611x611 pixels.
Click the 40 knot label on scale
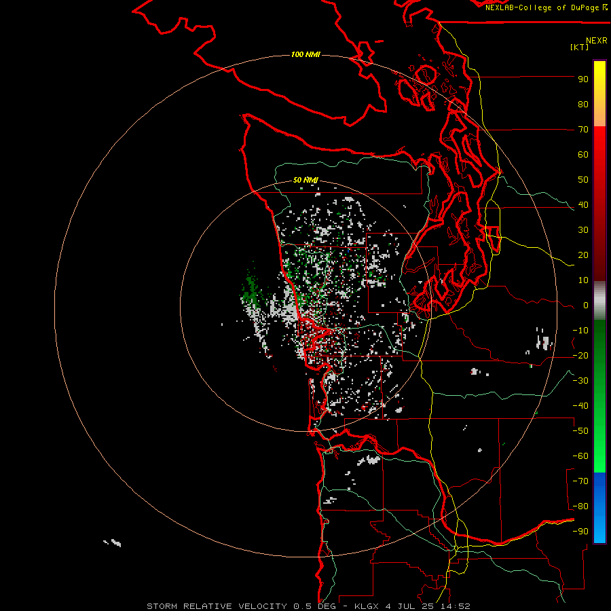point(583,204)
